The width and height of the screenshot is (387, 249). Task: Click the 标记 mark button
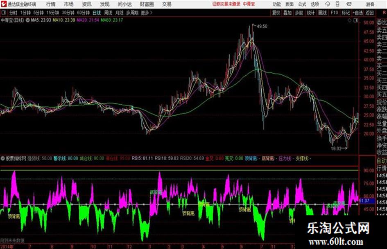[x=346, y=13]
